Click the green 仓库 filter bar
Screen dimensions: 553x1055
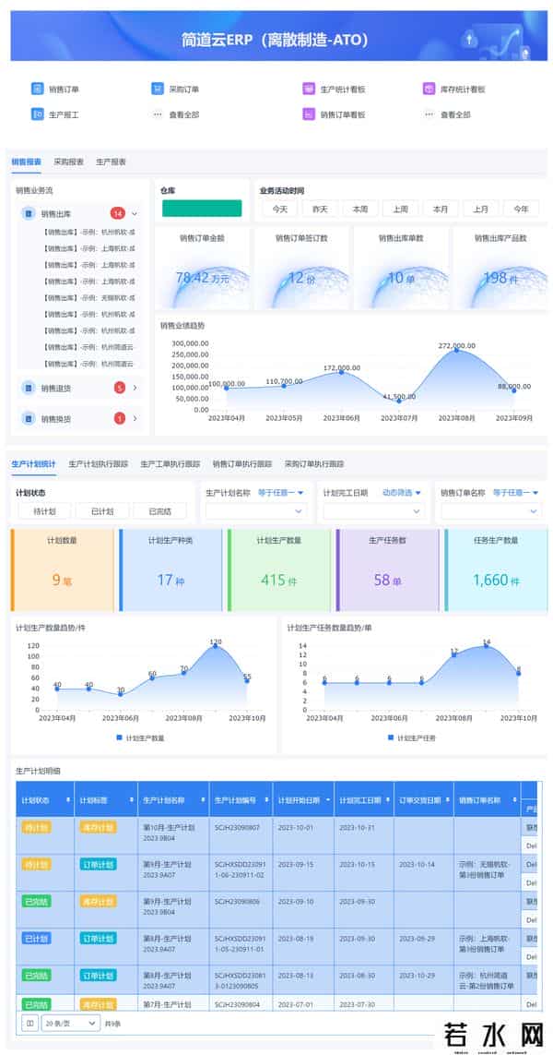tap(202, 209)
